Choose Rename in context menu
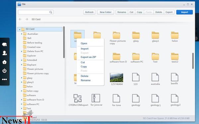The width and height of the screenshot is (199, 124). click(86, 80)
